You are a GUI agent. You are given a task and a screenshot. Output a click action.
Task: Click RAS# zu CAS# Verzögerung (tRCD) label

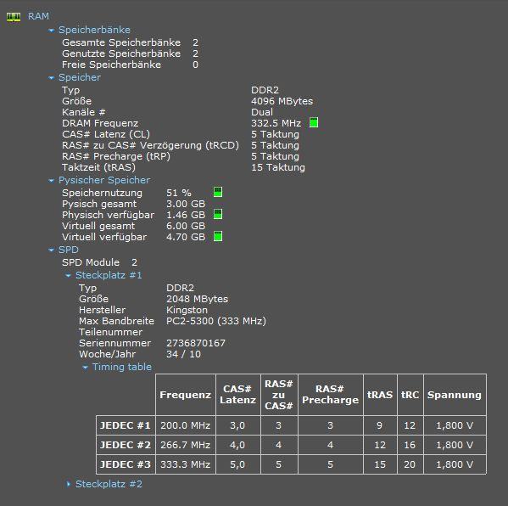[x=150, y=145]
